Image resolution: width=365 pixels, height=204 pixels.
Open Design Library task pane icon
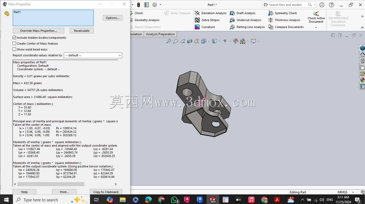362,61
